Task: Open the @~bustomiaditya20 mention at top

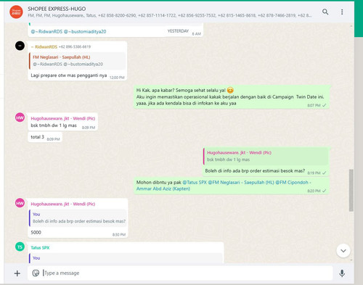Action: tap(85, 31)
